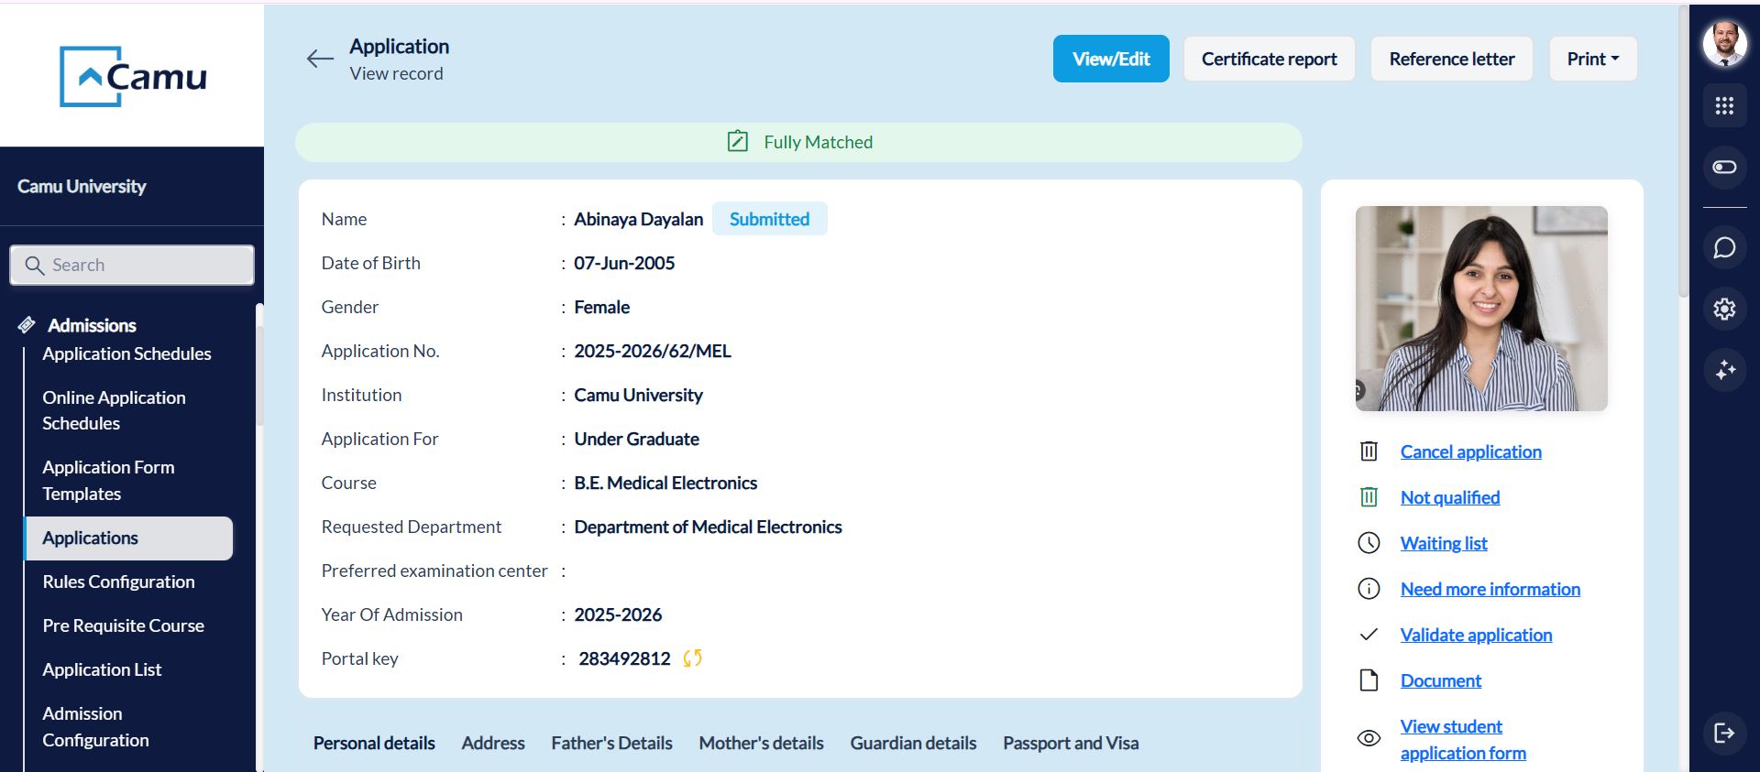Click the sidebar Search field

[x=133, y=265]
